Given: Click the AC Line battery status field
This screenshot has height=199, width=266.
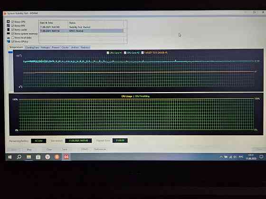Looking at the screenshot, I should click(38, 141).
